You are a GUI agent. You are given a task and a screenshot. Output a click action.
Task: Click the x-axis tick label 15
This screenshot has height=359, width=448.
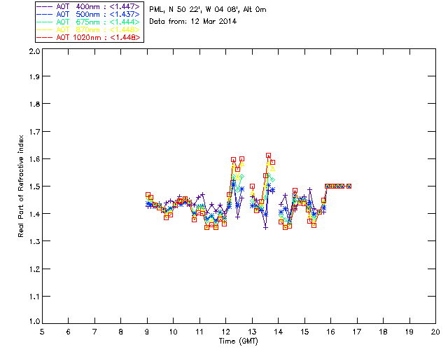click(x=304, y=332)
